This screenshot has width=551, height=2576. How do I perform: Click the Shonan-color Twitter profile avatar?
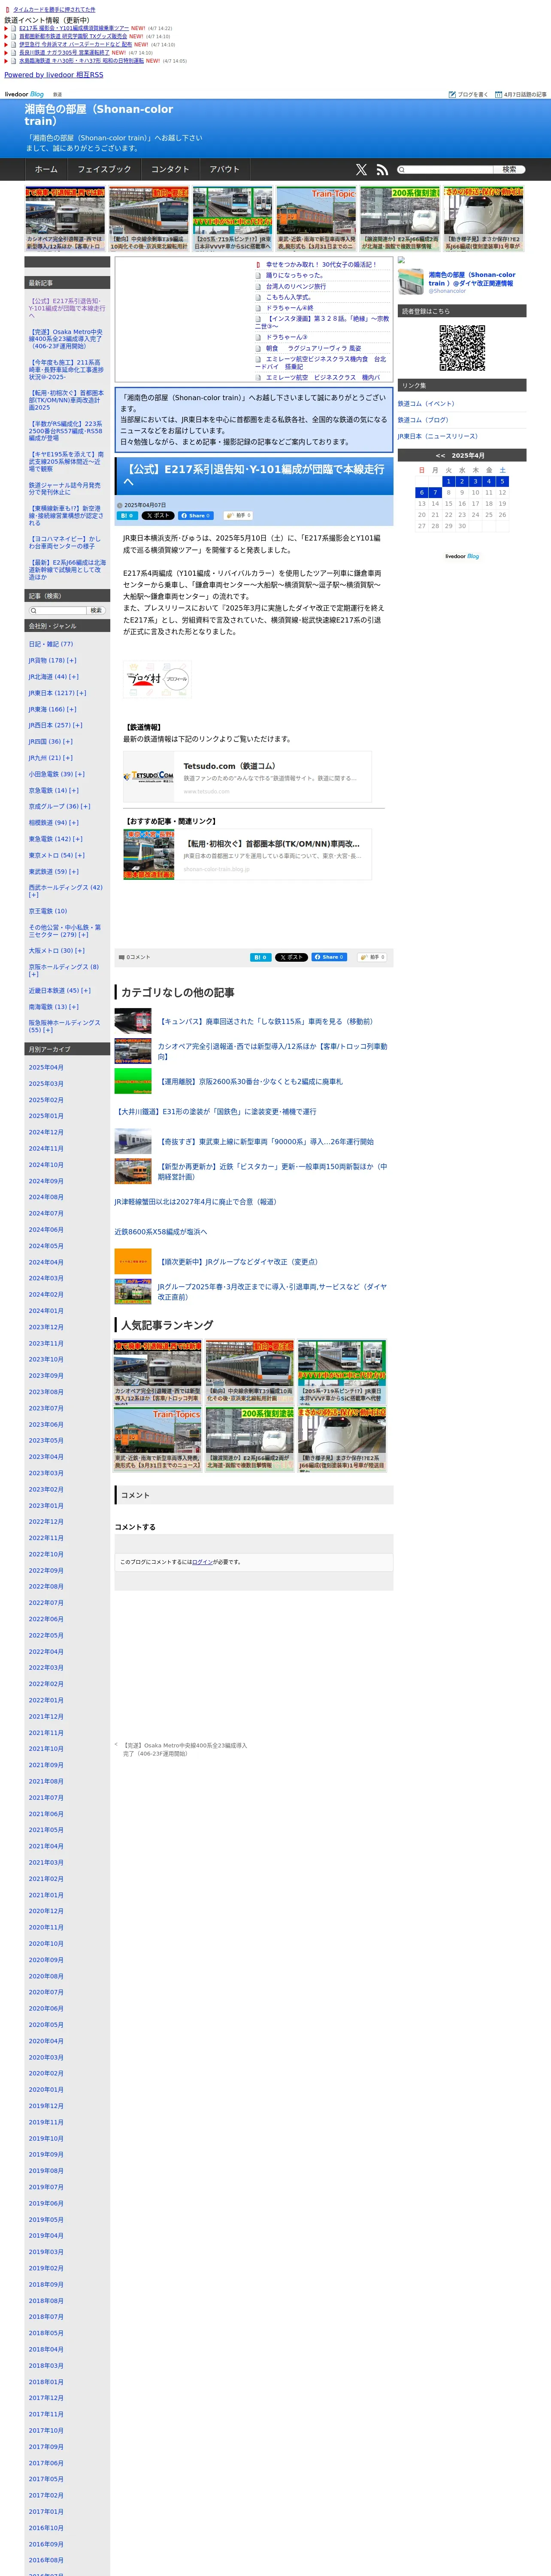411,282
